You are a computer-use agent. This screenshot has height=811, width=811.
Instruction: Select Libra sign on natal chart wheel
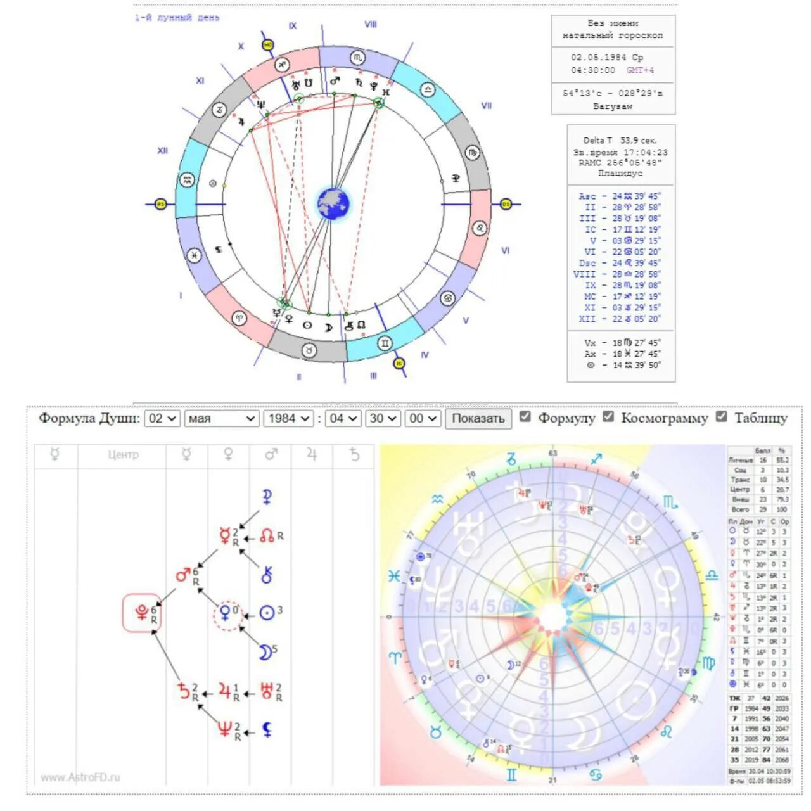(428, 89)
